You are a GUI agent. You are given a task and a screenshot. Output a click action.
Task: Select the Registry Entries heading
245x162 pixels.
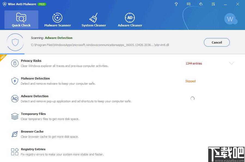click(x=33, y=149)
